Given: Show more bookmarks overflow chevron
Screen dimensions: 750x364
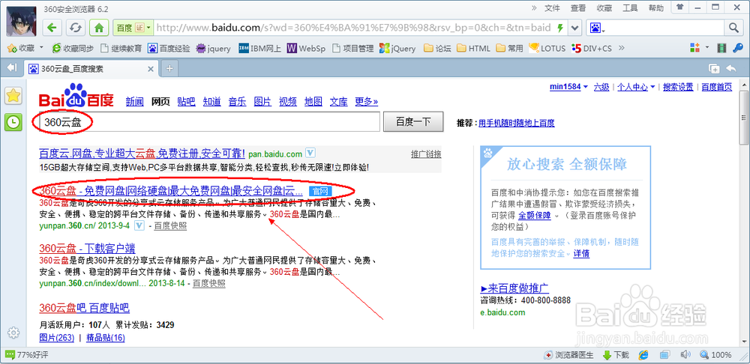Looking at the screenshot, I should (621, 48).
